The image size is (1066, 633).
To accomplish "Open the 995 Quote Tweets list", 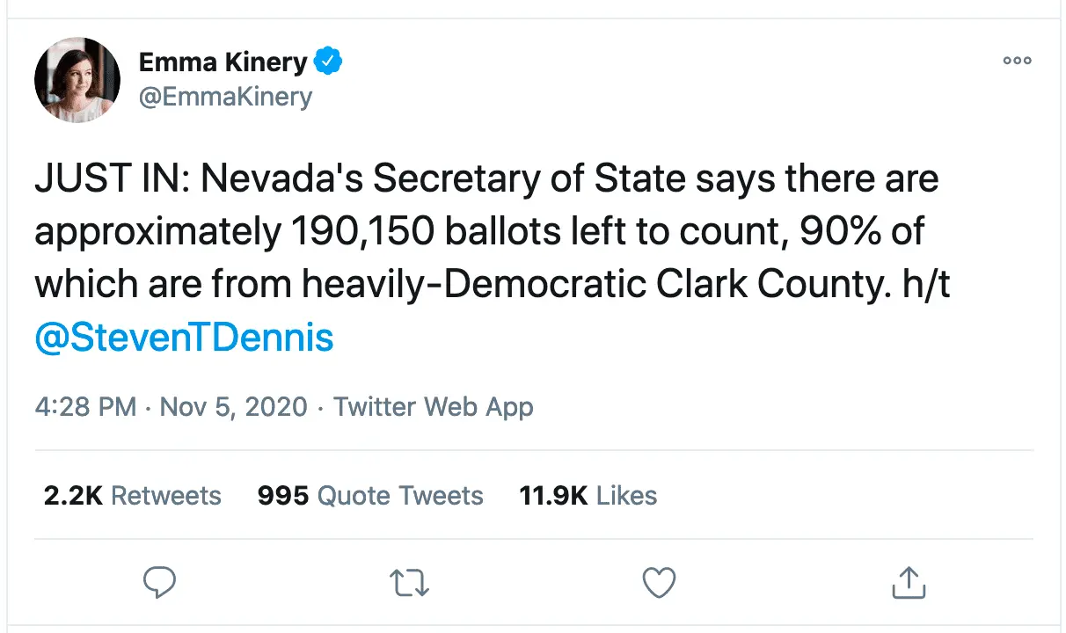I will [370, 496].
